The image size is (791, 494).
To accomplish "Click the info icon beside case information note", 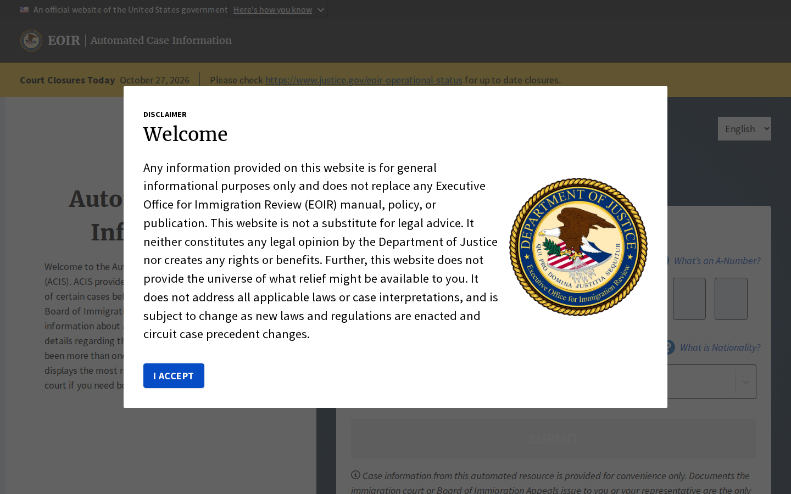I will (x=355, y=475).
